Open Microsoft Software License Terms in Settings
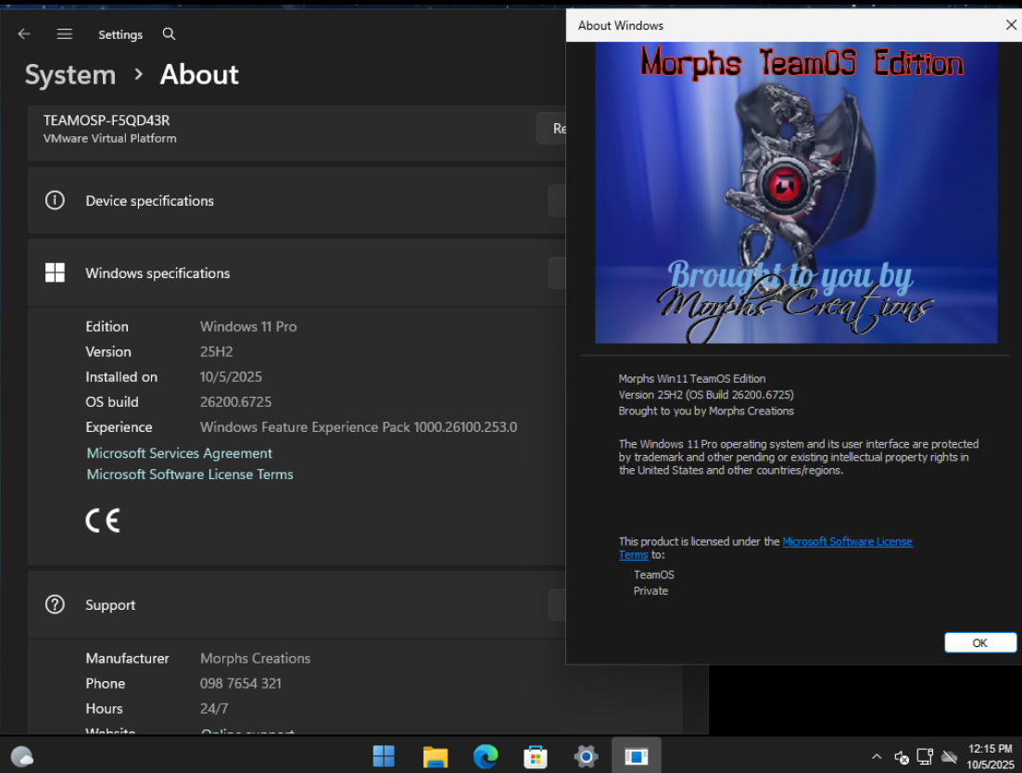The image size is (1022, 773). click(x=190, y=475)
